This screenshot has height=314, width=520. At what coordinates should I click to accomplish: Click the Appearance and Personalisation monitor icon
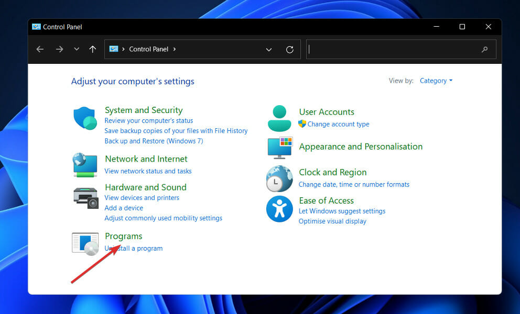tap(280, 148)
